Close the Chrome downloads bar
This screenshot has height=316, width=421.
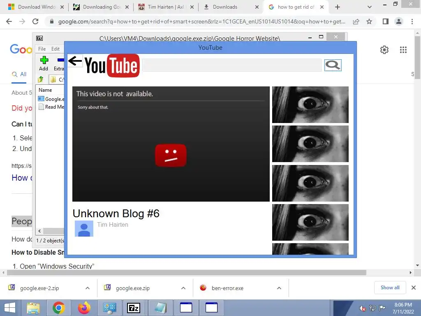[x=414, y=288]
